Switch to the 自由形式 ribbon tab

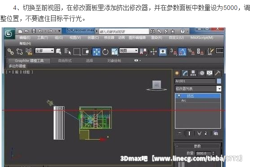[x=65, y=61]
